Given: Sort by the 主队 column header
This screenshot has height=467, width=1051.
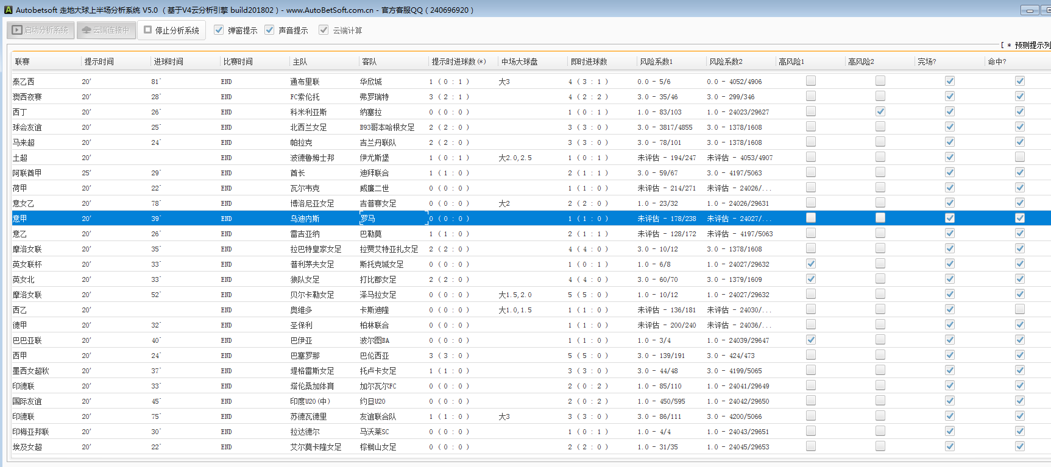Looking at the screenshot, I should (300, 61).
